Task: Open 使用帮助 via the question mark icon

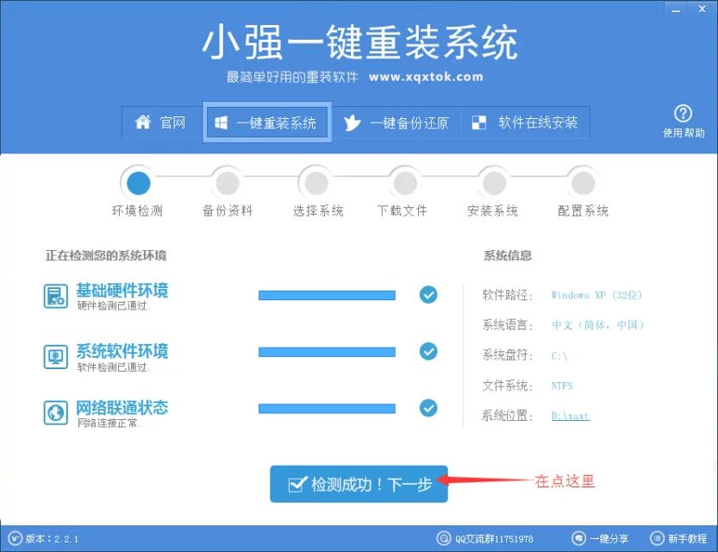Action: click(x=683, y=115)
